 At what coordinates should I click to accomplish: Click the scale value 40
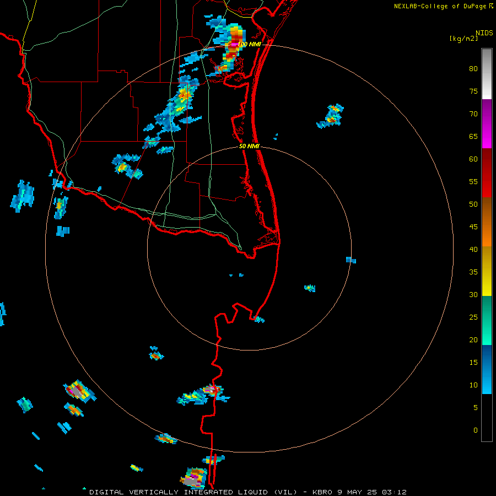click(473, 249)
